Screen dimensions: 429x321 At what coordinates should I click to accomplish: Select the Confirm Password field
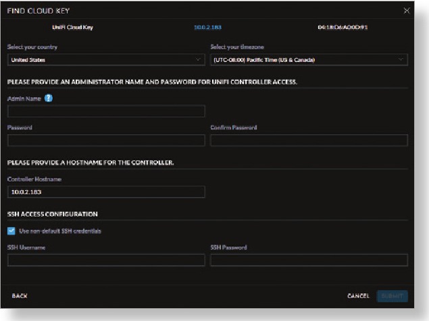(309, 140)
